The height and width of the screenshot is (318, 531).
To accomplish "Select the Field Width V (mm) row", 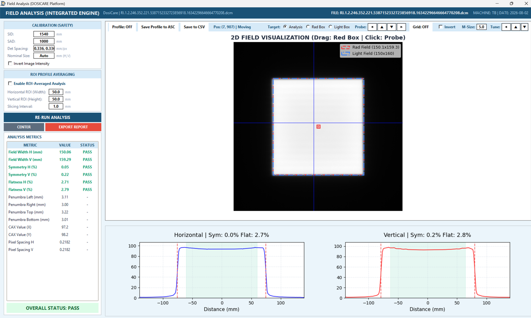I will coord(53,160).
